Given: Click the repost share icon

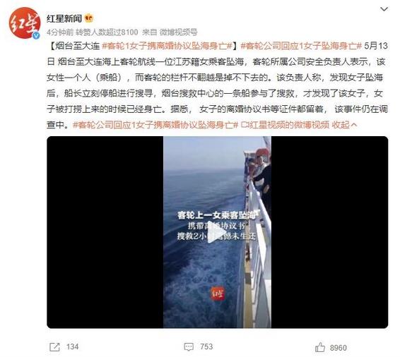Looking at the screenshot, I should [54, 347].
